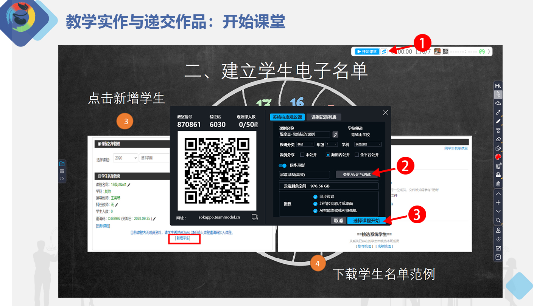
Task: Open the text tool
Action: tap(498, 130)
